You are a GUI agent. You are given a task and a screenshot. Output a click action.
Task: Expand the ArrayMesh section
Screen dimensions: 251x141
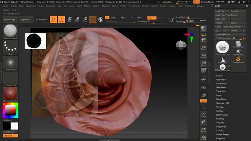pos(221,83)
